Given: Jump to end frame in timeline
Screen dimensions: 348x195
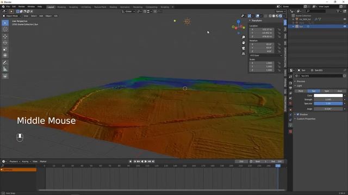Looking at the screenshot, I should tap(153, 161).
